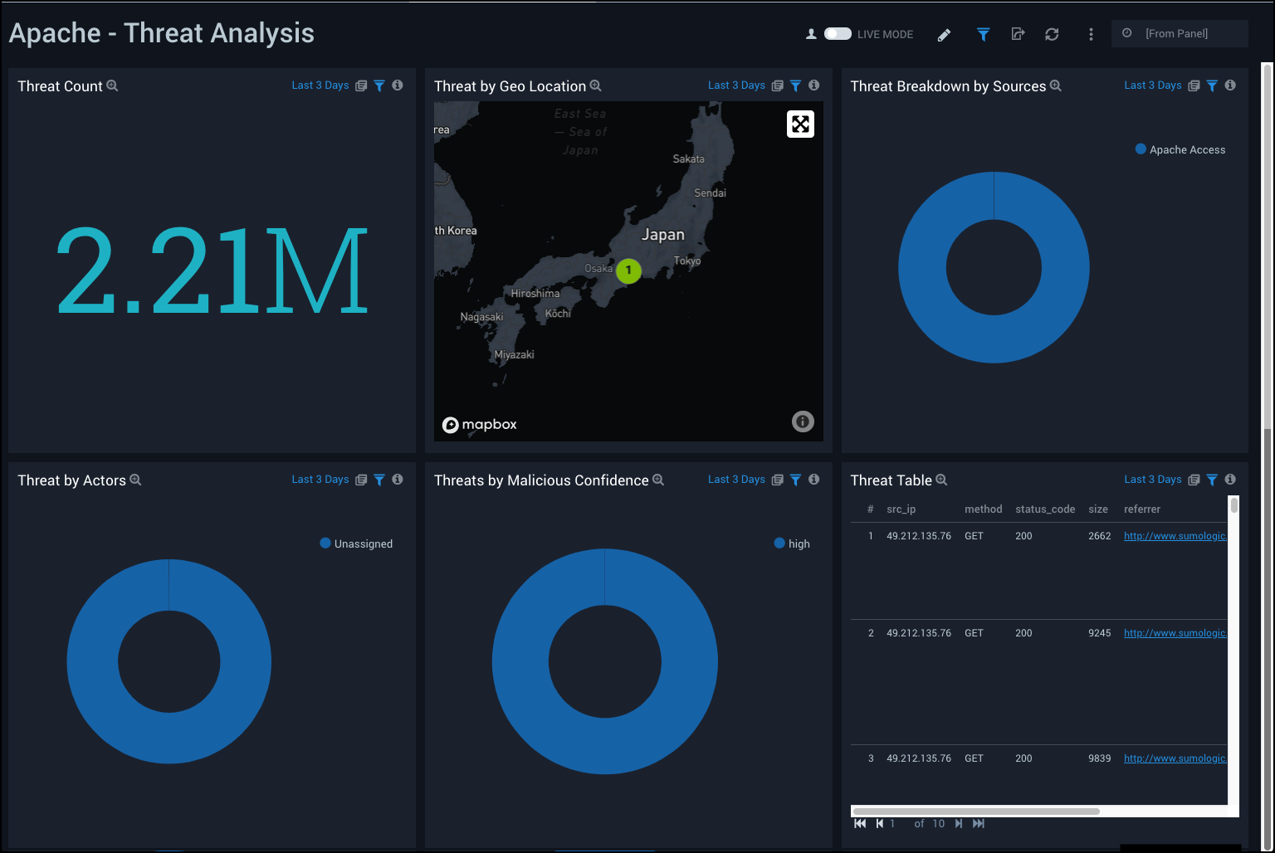Jump to last page of Threat Table
The image size is (1275, 853).
[x=979, y=824]
